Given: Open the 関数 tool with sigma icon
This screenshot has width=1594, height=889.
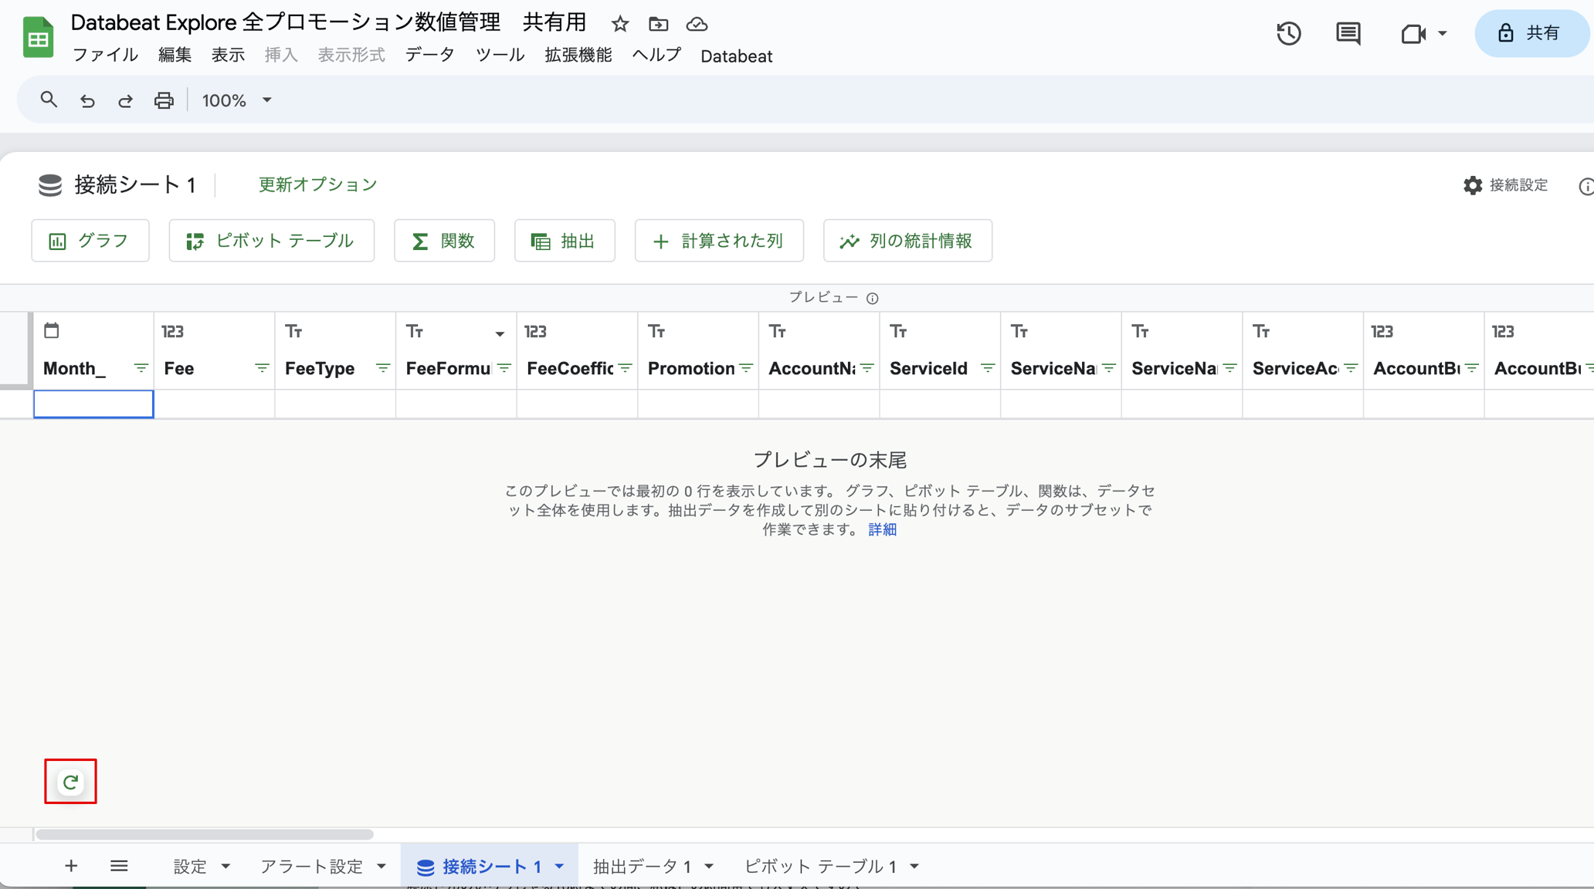Looking at the screenshot, I should pos(443,240).
